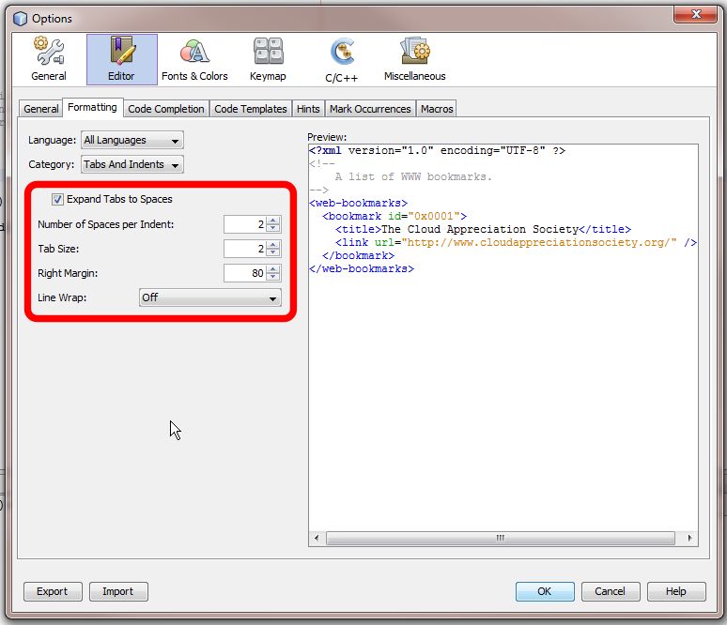Open the Keymap options category
Viewport: 727px width, 625px height.
coord(268,59)
